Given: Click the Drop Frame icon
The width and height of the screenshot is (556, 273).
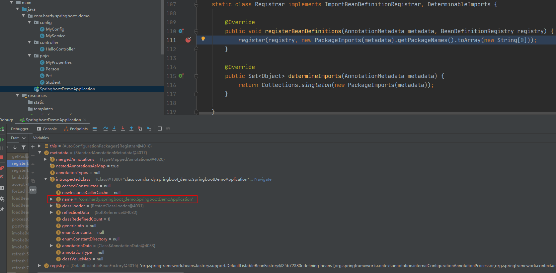Looking at the screenshot, I should [140, 129].
